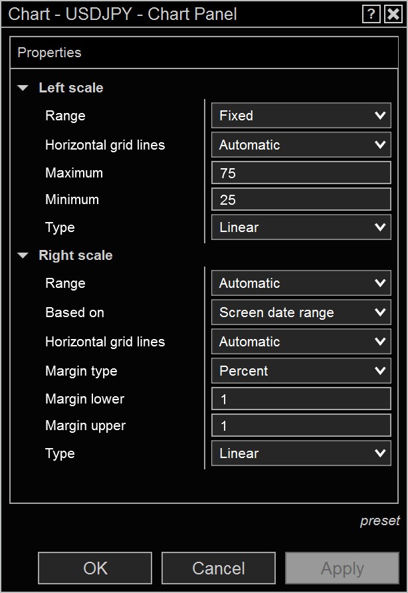Click the Margin lower field
Image resolution: width=408 pixels, height=593 pixels.
[301, 399]
